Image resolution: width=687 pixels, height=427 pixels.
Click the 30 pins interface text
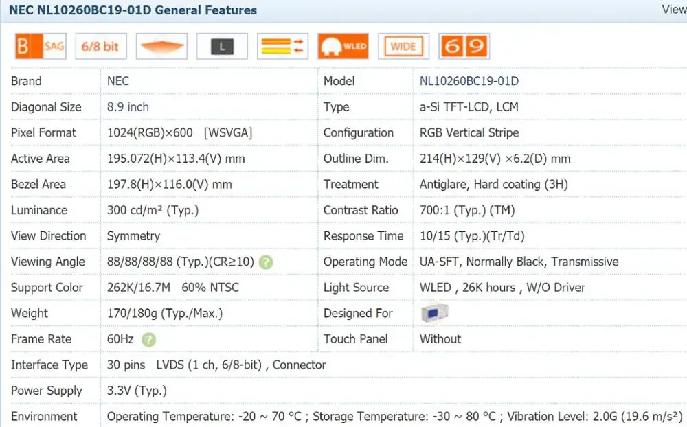[126, 365]
